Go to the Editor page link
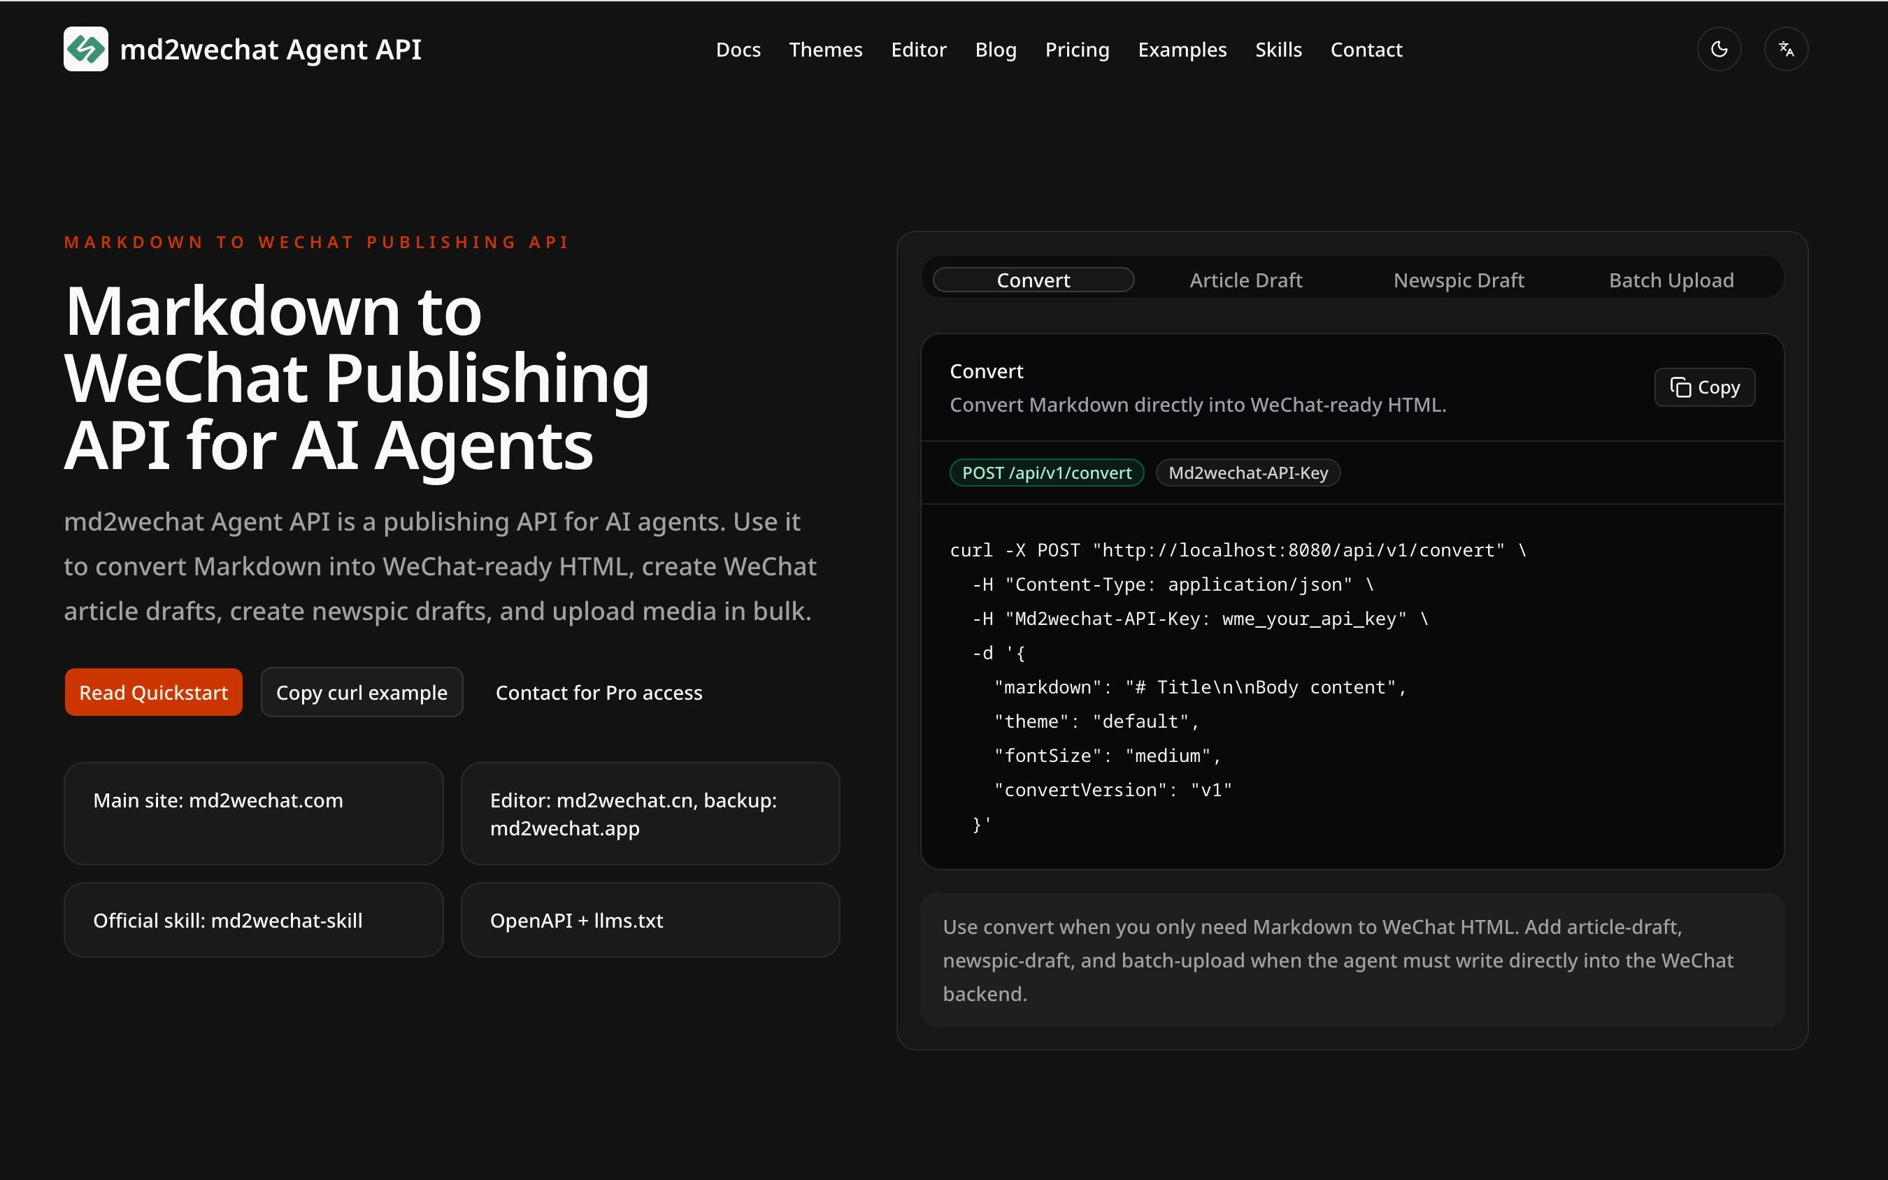This screenshot has width=1888, height=1180. (x=918, y=50)
